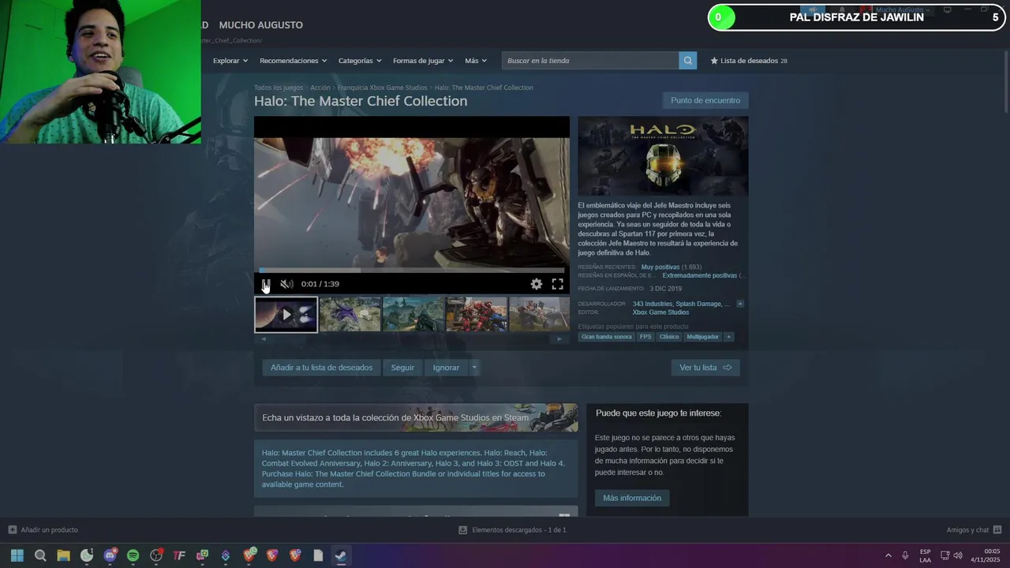Open 'Franquicia Xbox Game Studios' breadcrumb
Viewport: 1010px width, 568px height.
[x=383, y=88]
